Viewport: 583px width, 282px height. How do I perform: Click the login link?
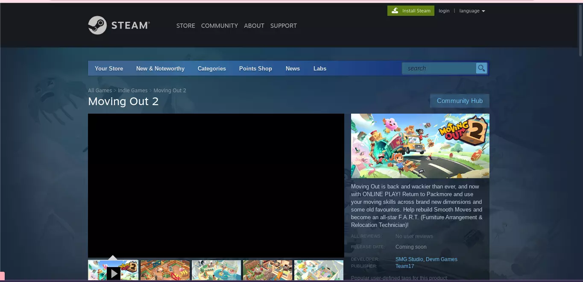pos(444,11)
